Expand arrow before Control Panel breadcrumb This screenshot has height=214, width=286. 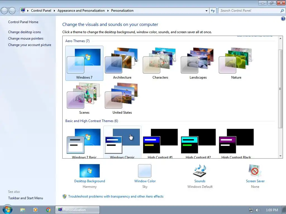[28, 11]
